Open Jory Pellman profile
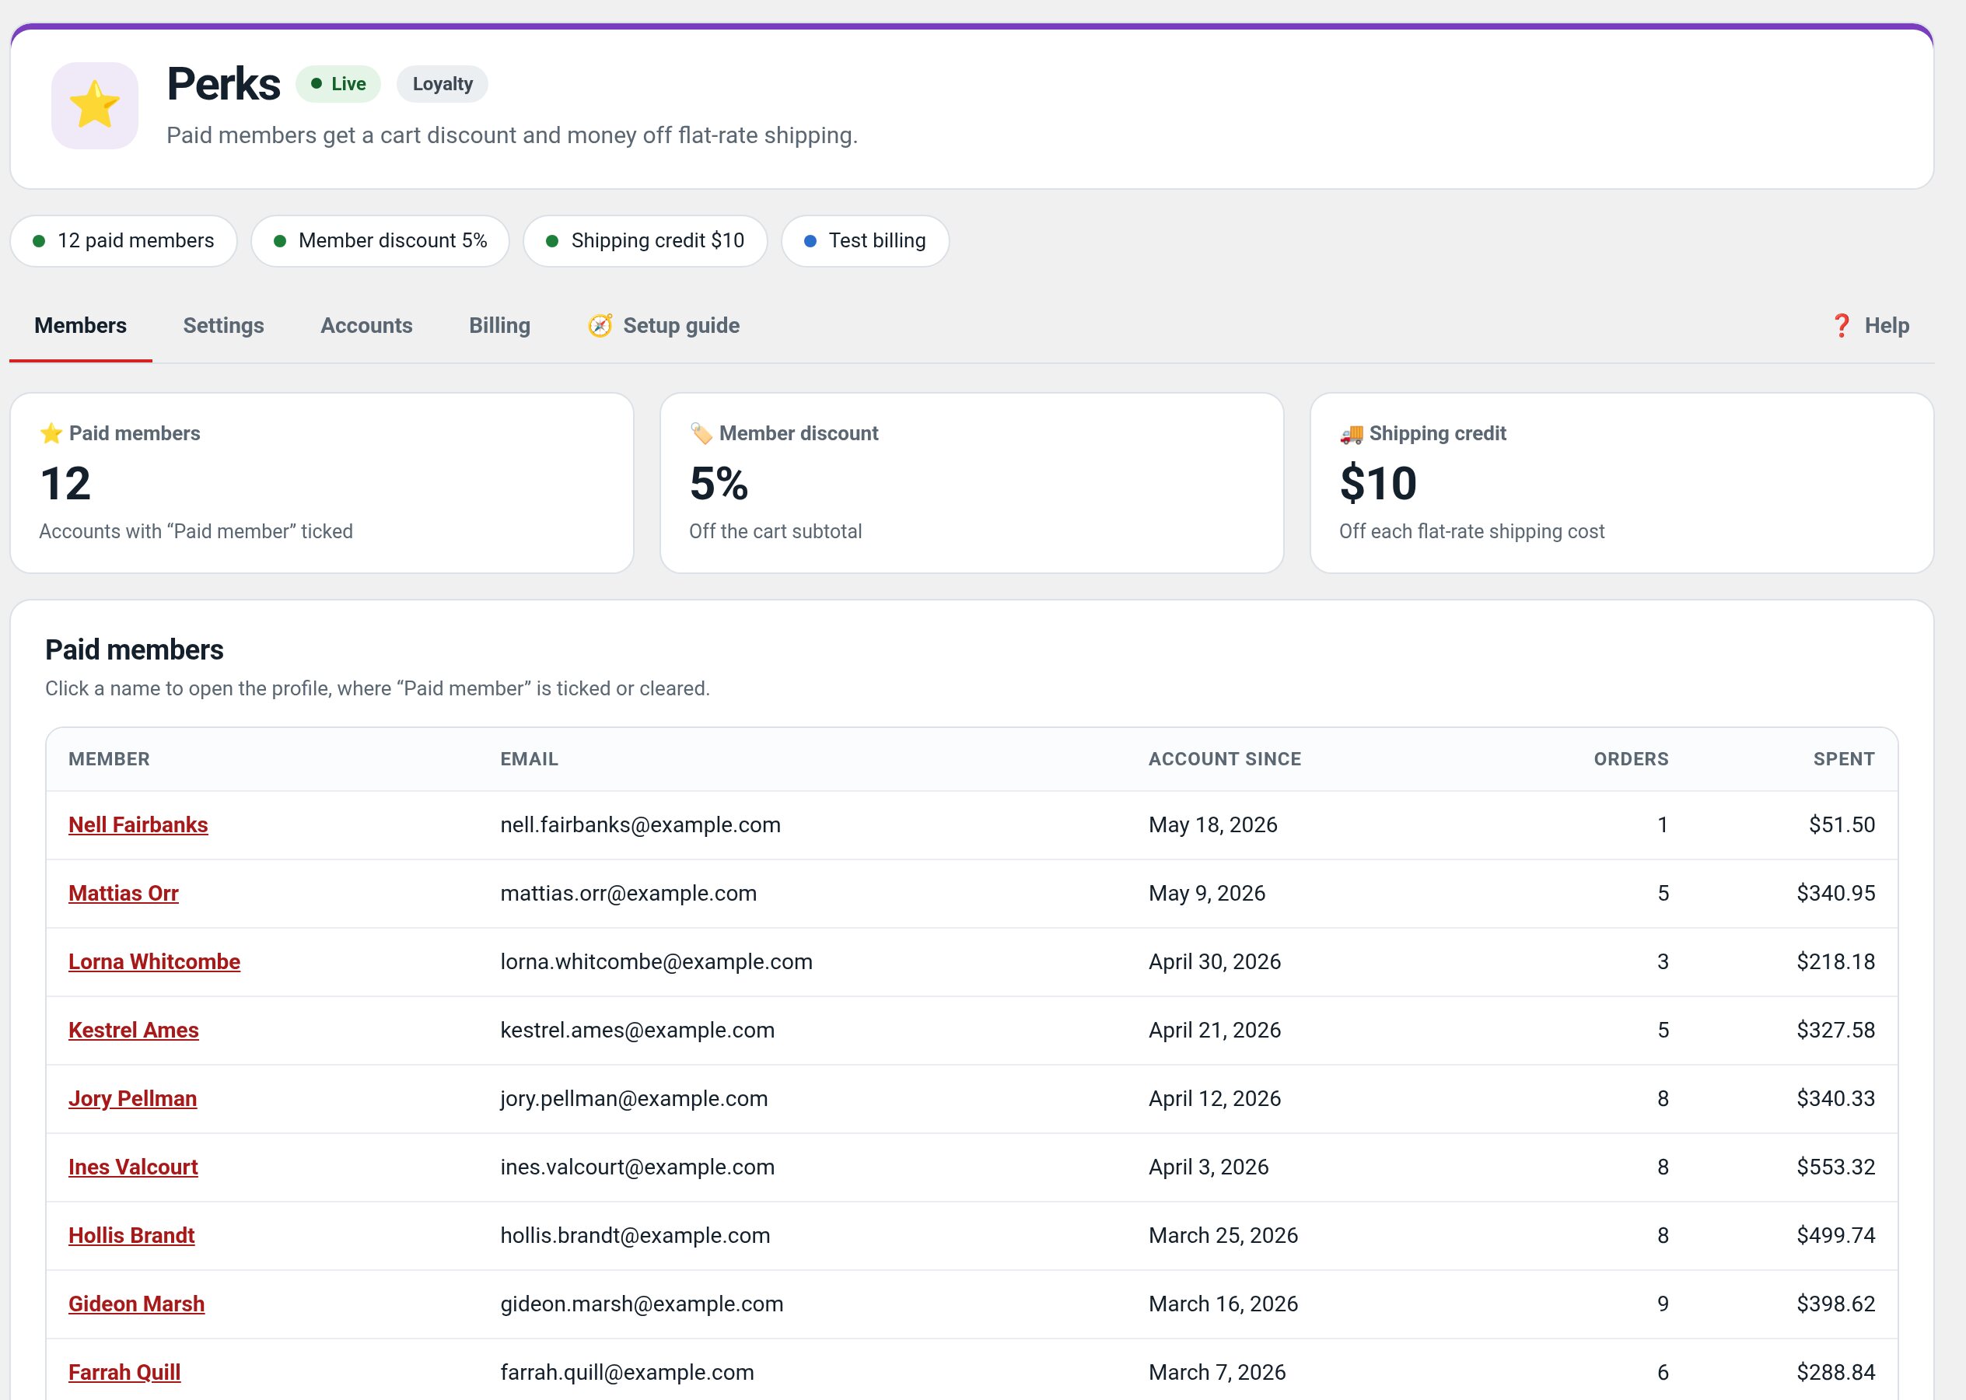Viewport: 1966px width, 1400px height. tap(133, 1099)
